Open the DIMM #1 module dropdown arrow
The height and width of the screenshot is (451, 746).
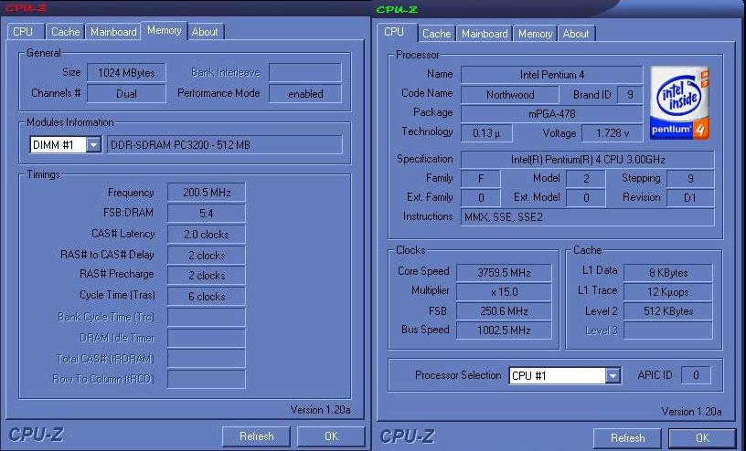coord(94,144)
